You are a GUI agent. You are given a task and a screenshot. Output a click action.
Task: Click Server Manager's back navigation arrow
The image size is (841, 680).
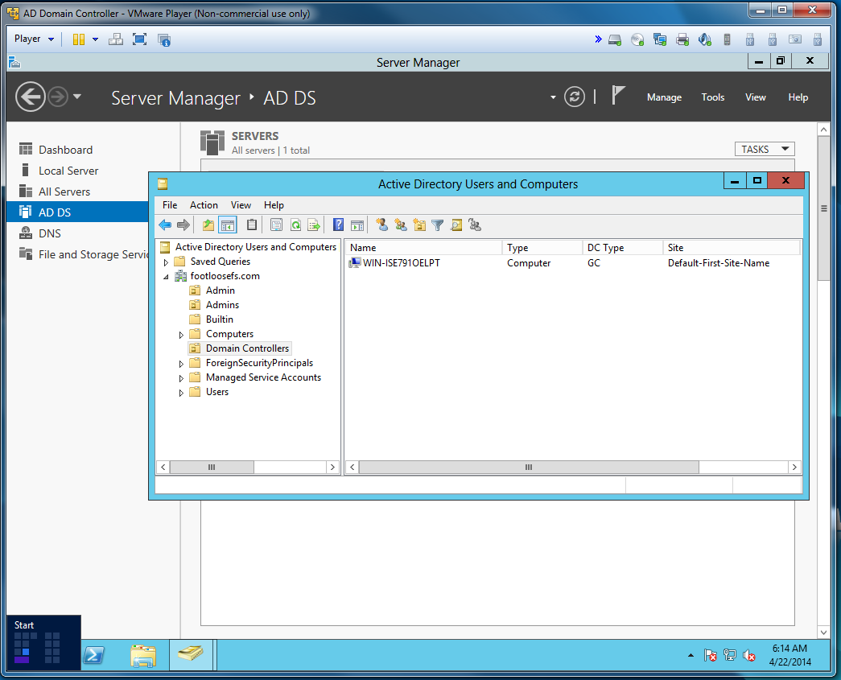point(30,97)
